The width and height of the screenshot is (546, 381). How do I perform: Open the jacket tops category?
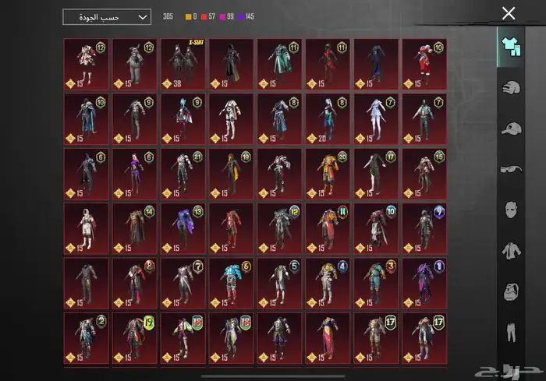(509, 251)
